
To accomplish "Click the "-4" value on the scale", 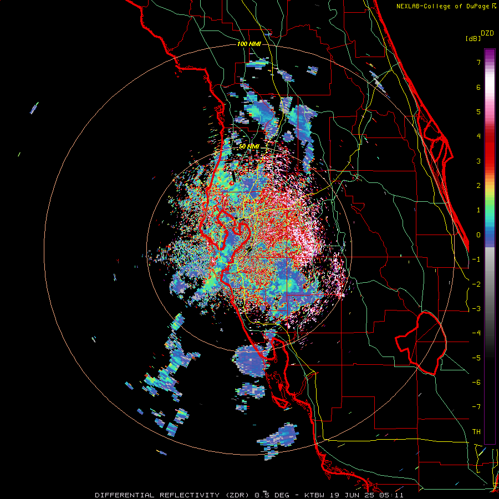I will pos(476,333).
